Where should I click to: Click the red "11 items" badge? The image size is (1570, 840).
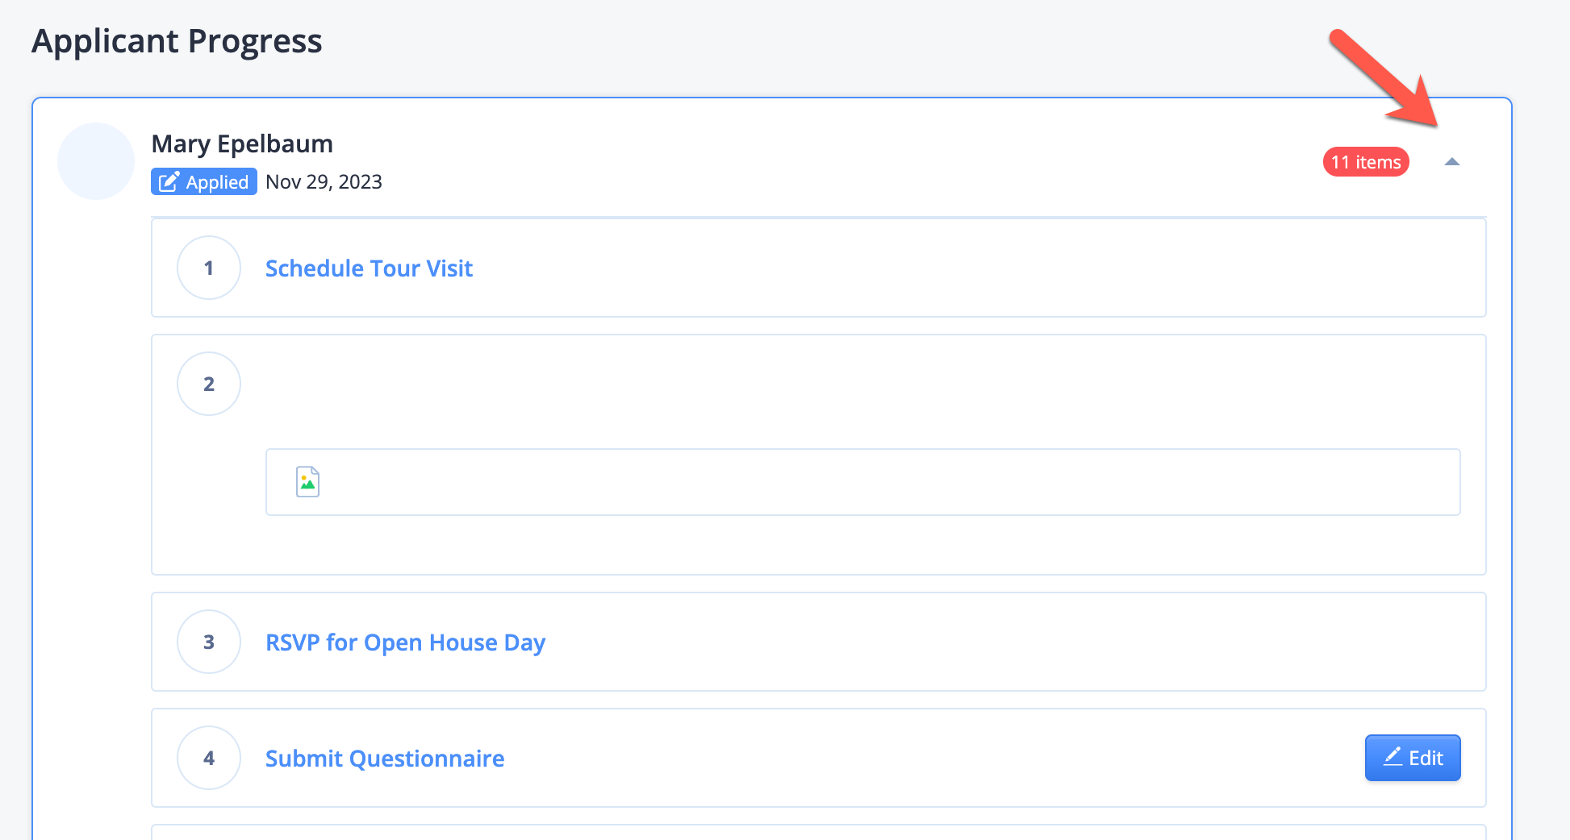(1365, 162)
